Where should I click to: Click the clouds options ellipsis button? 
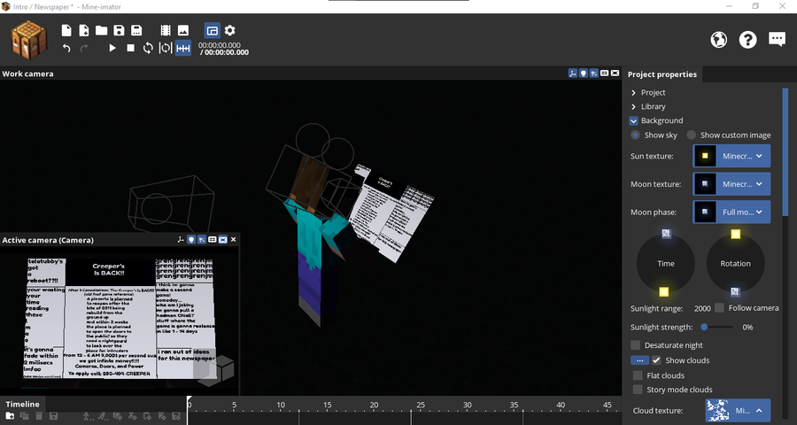pos(640,360)
